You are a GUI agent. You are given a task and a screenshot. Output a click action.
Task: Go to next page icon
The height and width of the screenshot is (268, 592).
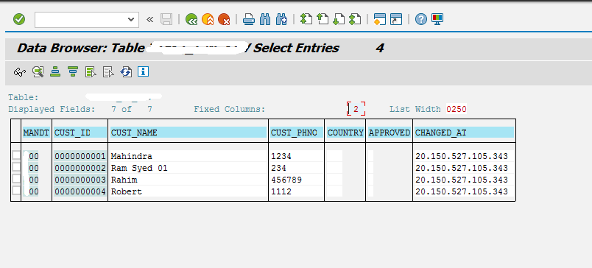(339, 19)
